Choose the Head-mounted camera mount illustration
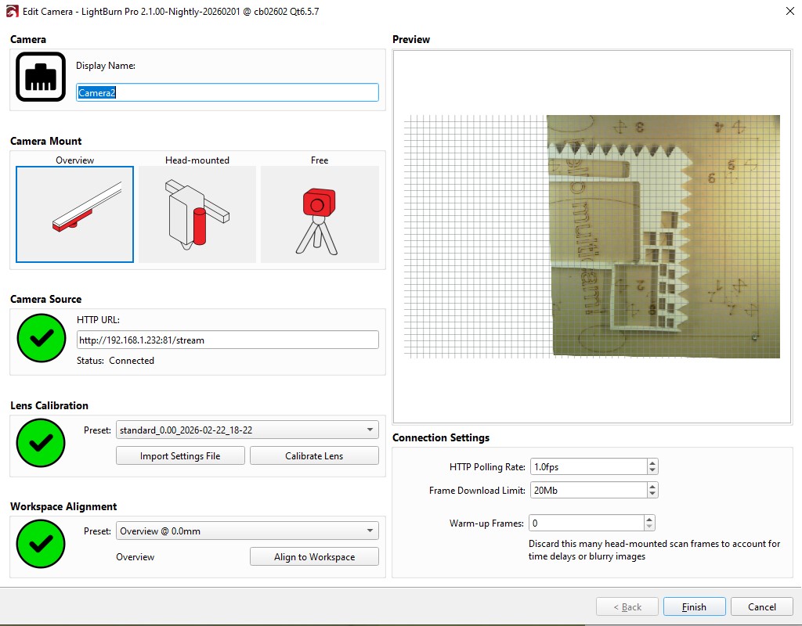The width and height of the screenshot is (802, 626). (x=197, y=214)
